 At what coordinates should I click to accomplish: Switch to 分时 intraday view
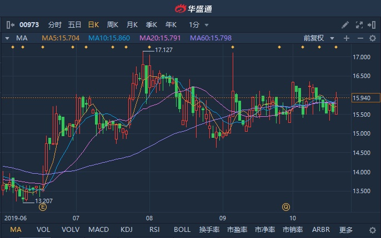pos(54,25)
